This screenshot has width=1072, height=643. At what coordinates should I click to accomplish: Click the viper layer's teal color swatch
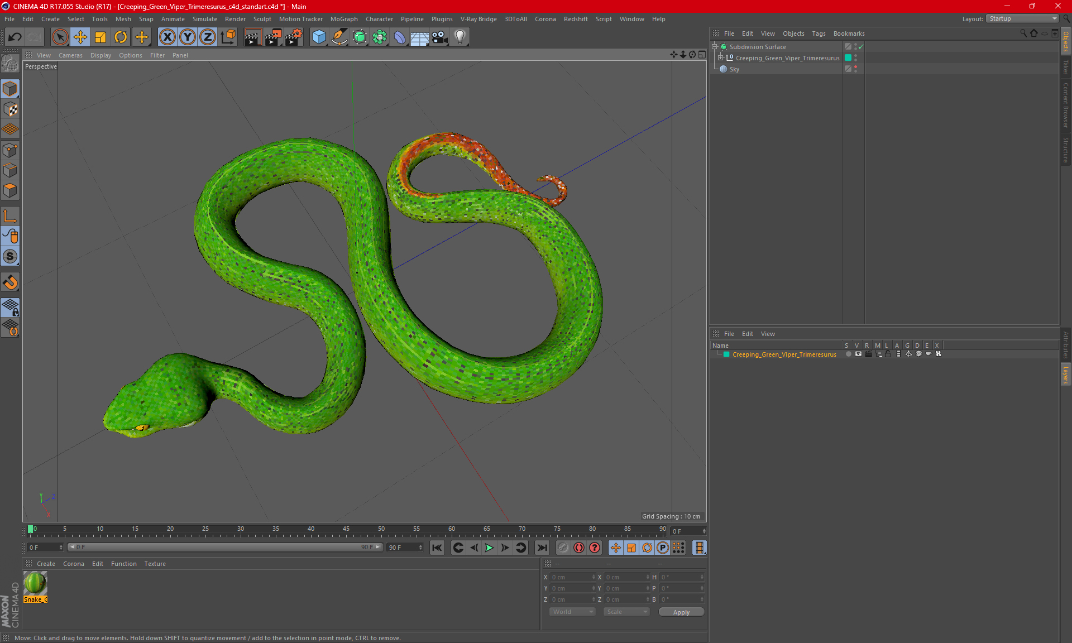click(726, 354)
